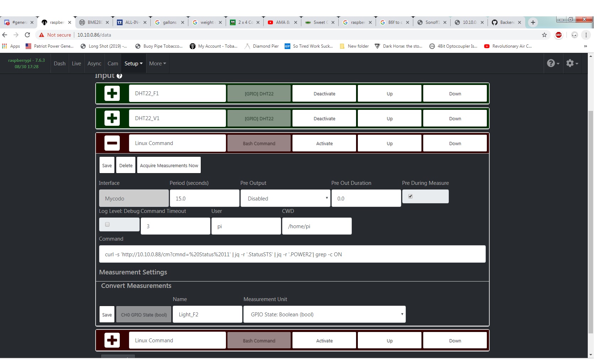Open the Diamond Pier bookmark
The height and width of the screenshot is (359, 597).
262,46
